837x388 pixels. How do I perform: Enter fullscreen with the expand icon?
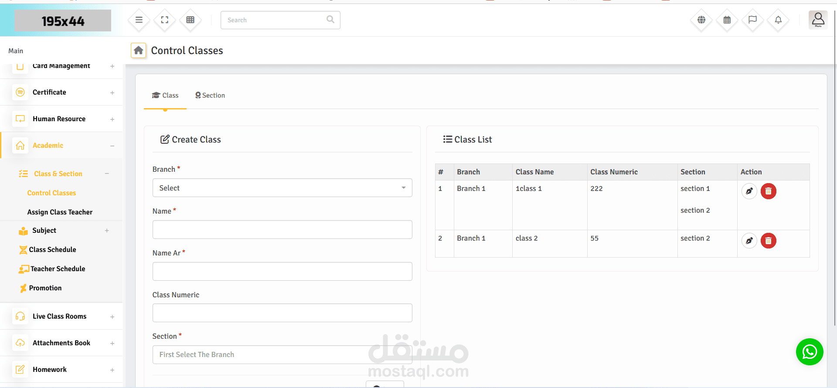point(165,20)
